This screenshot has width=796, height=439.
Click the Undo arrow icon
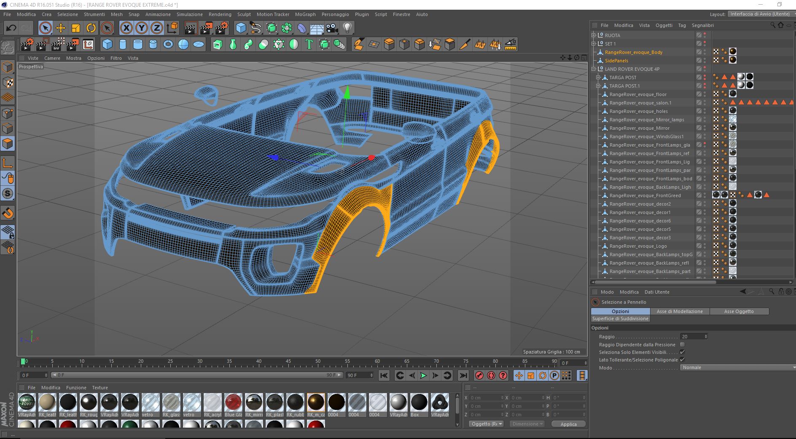tap(11, 28)
